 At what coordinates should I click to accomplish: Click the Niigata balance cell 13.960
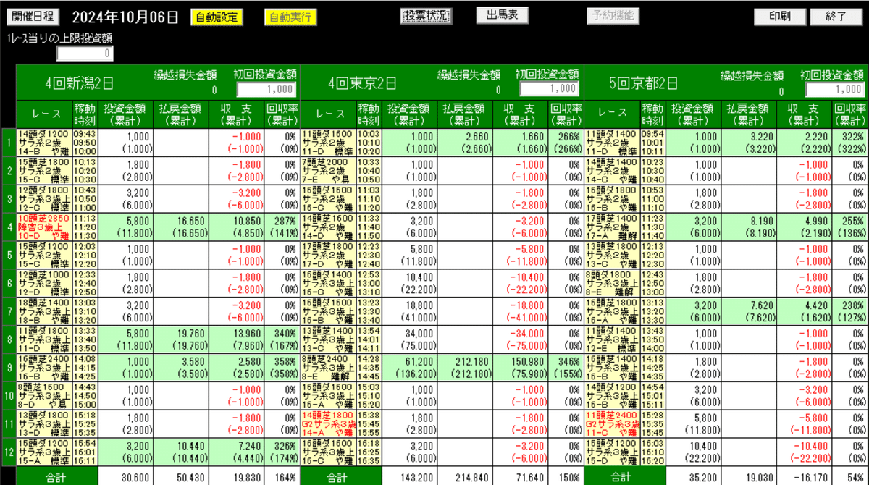click(236, 339)
